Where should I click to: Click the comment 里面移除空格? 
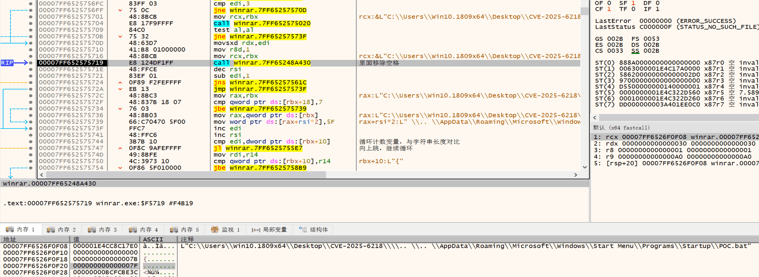pyautogui.click(x=379, y=63)
